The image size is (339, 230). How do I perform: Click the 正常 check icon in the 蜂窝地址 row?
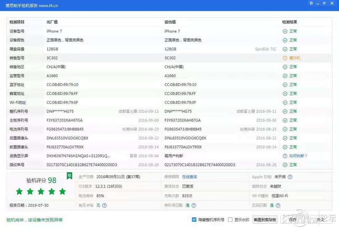click(285, 94)
